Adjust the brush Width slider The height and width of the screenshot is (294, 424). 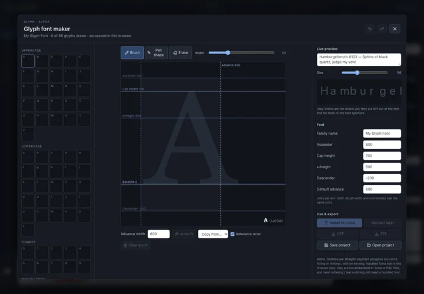[x=241, y=53]
